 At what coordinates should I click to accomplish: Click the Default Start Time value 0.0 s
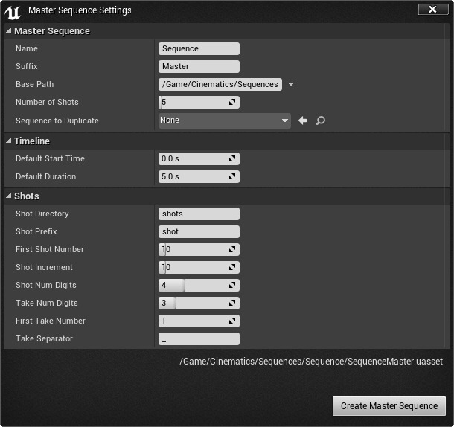point(199,158)
